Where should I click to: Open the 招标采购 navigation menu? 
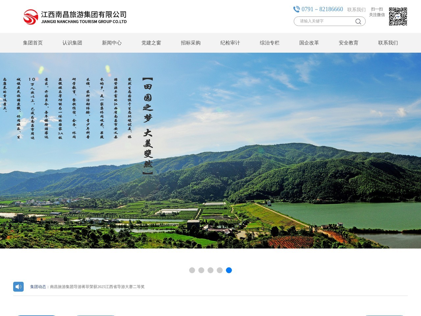[191, 43]
